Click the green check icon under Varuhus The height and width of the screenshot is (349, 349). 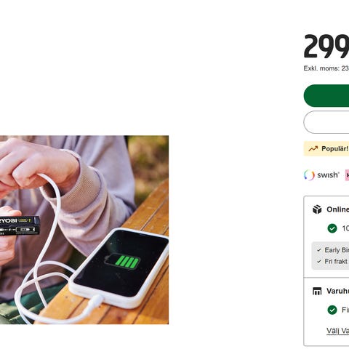coord(332,310)
